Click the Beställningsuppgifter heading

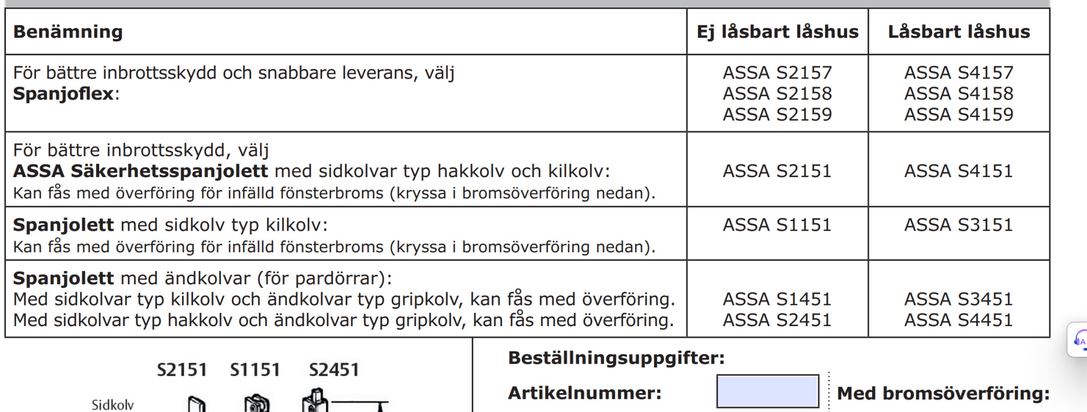(x=616, y=358)
